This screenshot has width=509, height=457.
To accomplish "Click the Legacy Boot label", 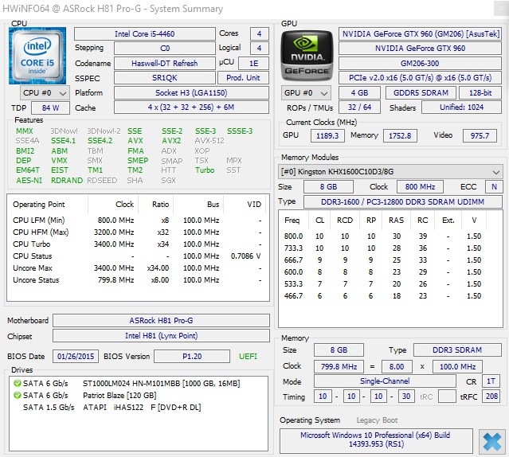I will coord(377,420).
